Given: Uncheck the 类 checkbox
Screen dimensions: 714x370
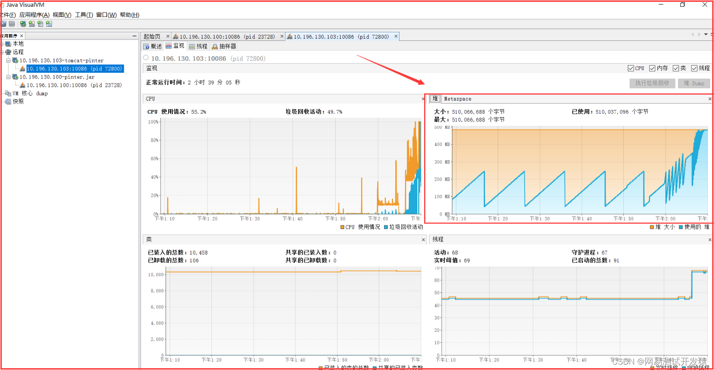Looking at the screenshot, I should [676, 68].
